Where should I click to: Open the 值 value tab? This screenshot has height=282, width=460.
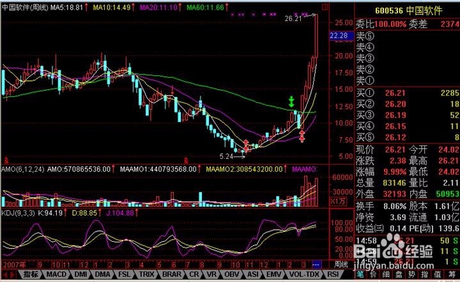pos(438,274)
